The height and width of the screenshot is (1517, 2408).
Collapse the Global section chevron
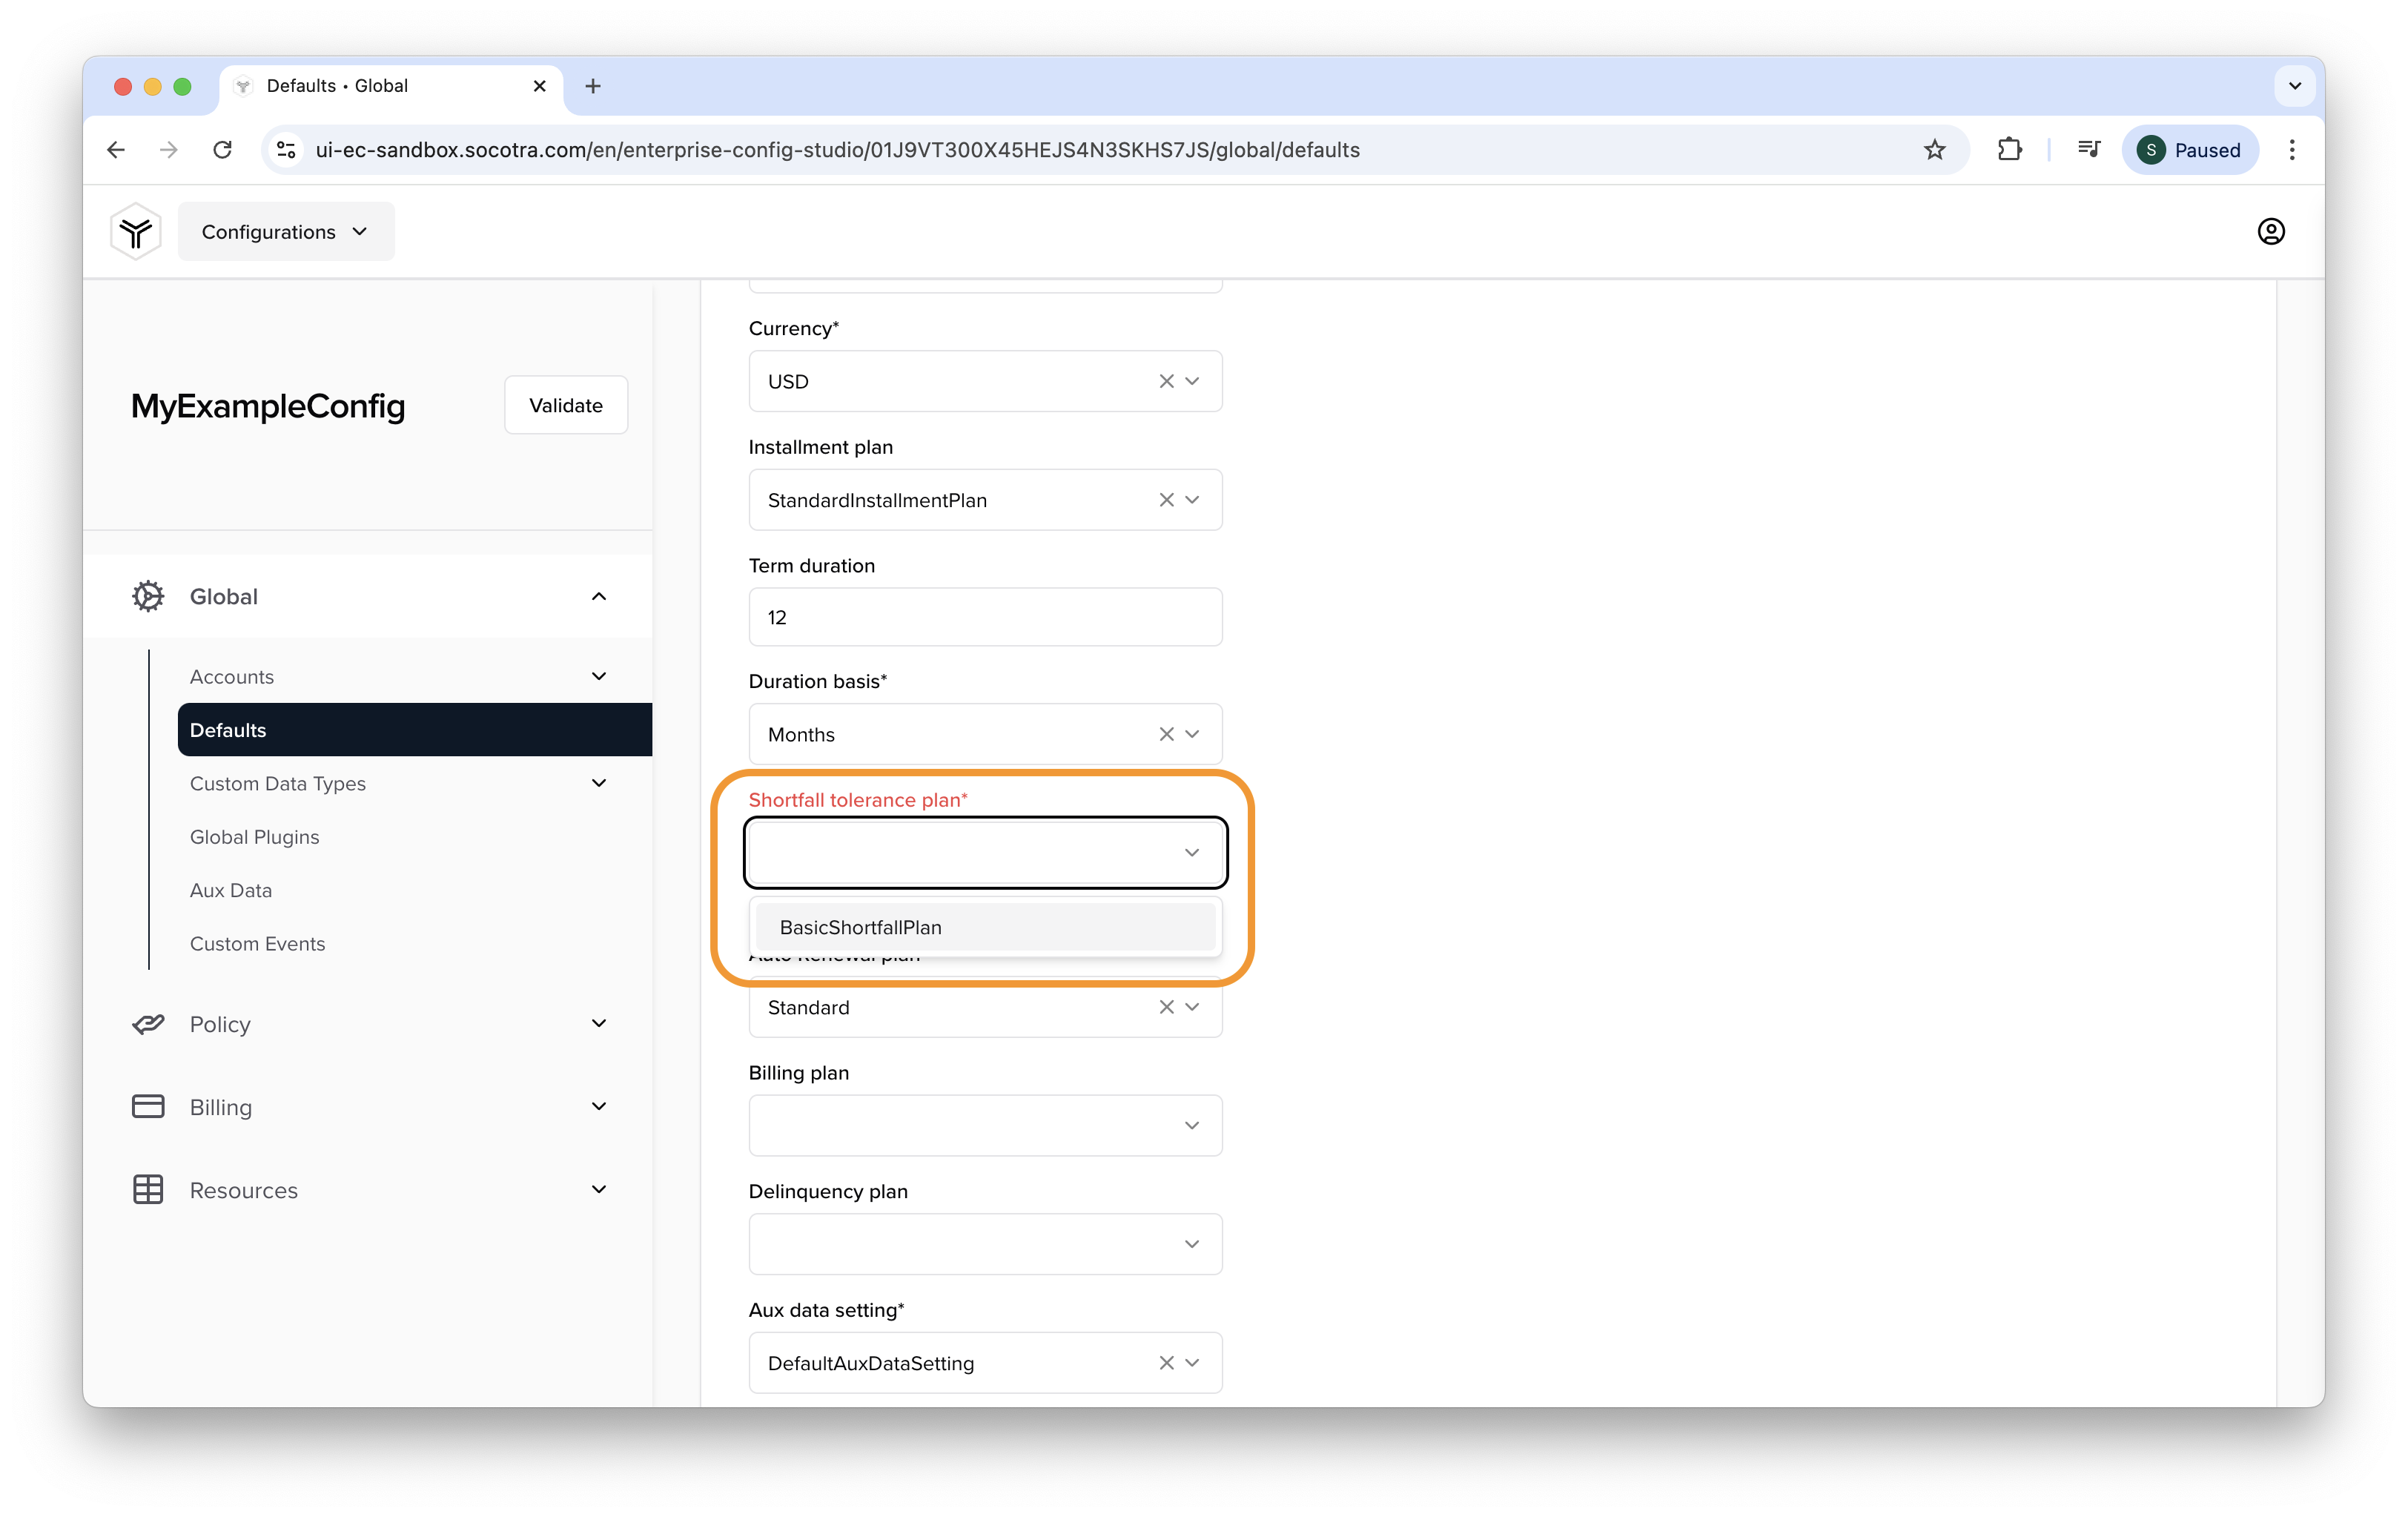point(599,596)
